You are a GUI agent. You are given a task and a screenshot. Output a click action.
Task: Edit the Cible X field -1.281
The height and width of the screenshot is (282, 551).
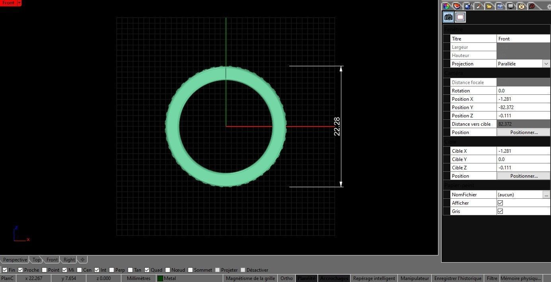[524, 151]
